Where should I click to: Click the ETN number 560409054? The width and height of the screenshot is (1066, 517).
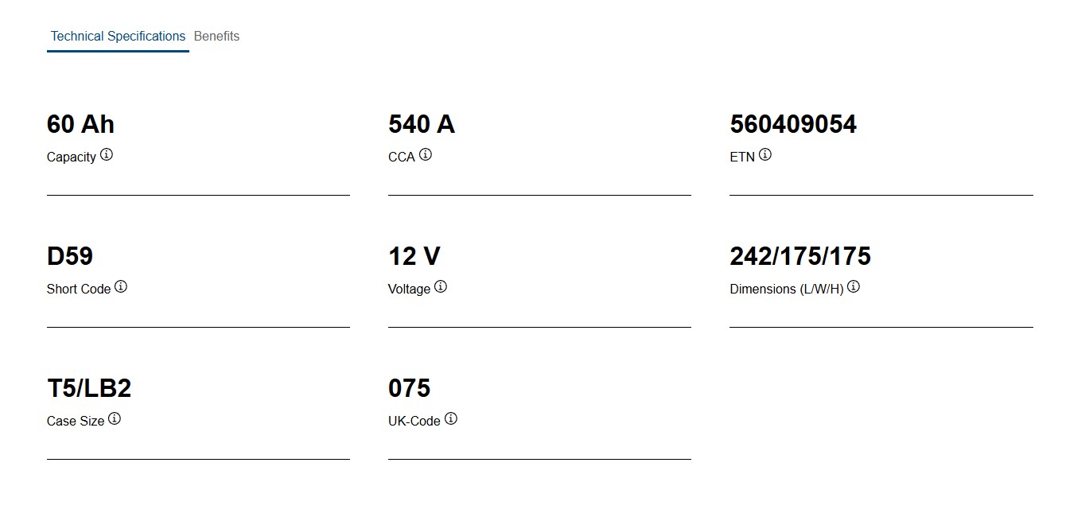(793, 124)
